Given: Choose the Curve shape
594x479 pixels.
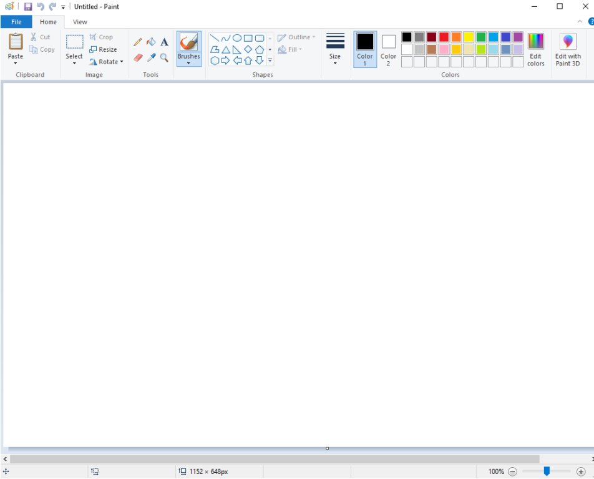Looking at the screenshot, I should pyautogui.click(x=226, y=38).
